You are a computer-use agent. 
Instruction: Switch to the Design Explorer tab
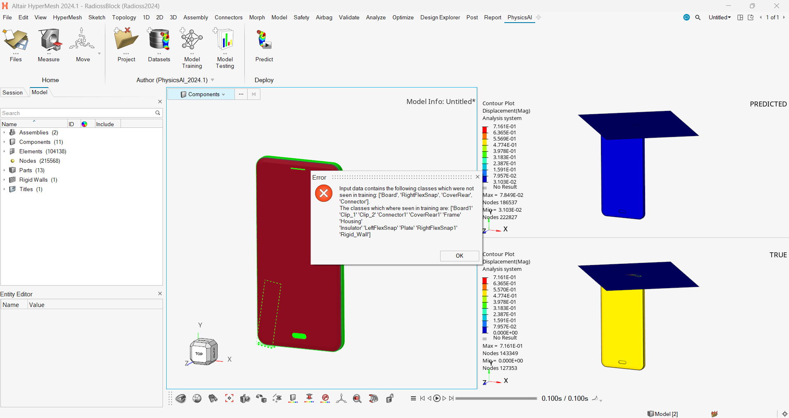click(x=440, y=17)
